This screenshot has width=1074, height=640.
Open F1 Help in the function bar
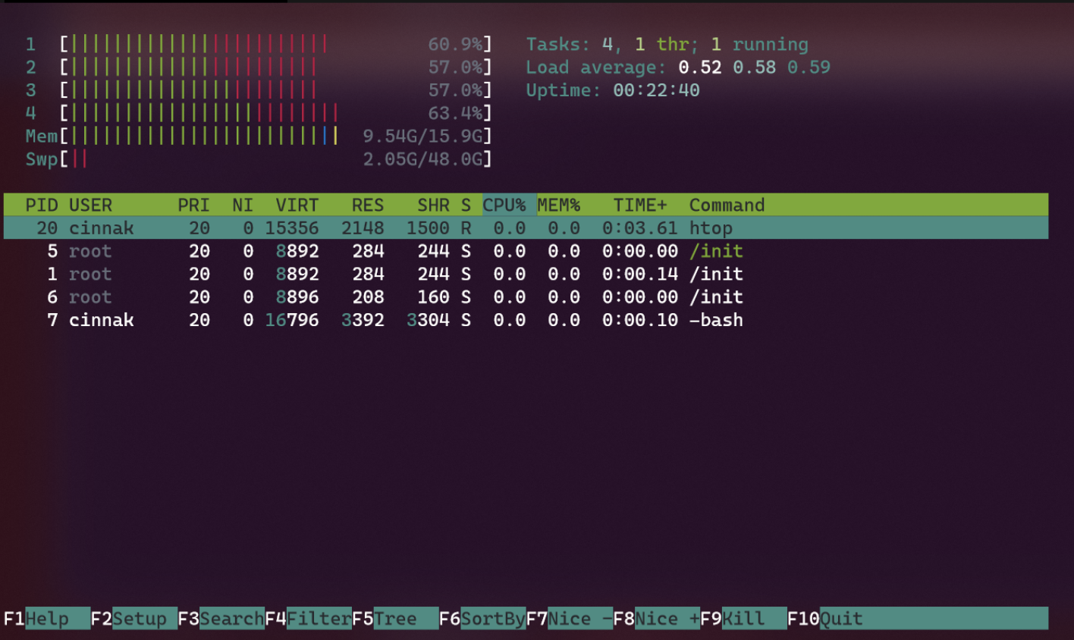47,619
